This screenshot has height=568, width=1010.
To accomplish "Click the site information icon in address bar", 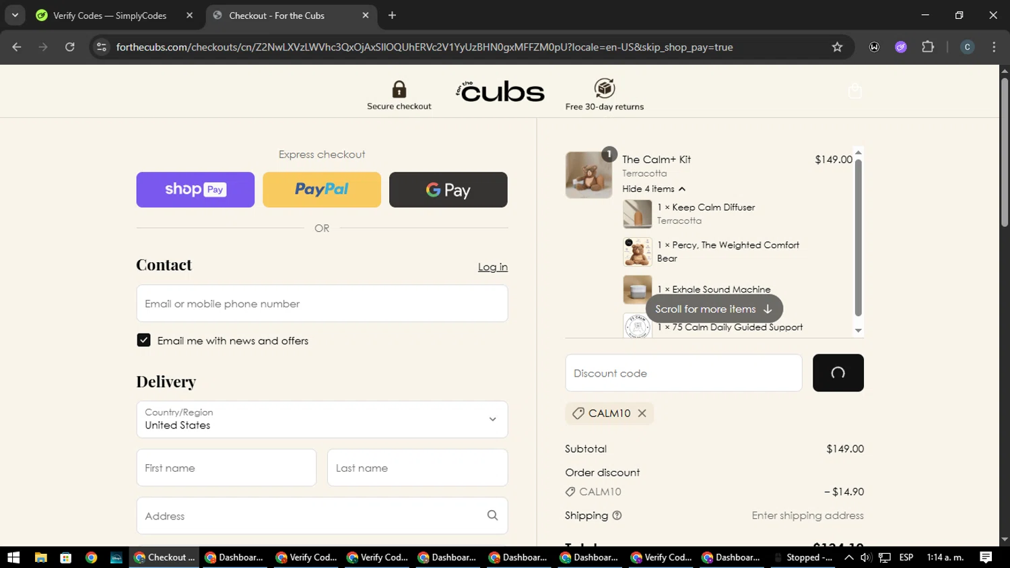I will [x=102, y=47].
